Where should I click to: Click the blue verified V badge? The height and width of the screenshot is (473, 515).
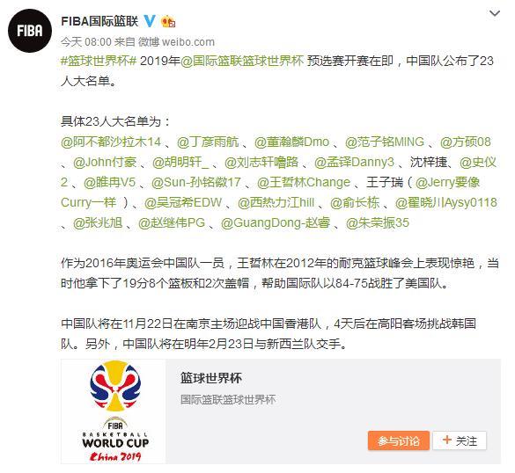click(x=150, y=21)
